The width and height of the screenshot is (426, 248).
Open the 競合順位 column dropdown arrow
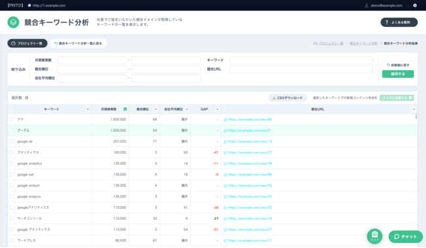tap(156, 109)
